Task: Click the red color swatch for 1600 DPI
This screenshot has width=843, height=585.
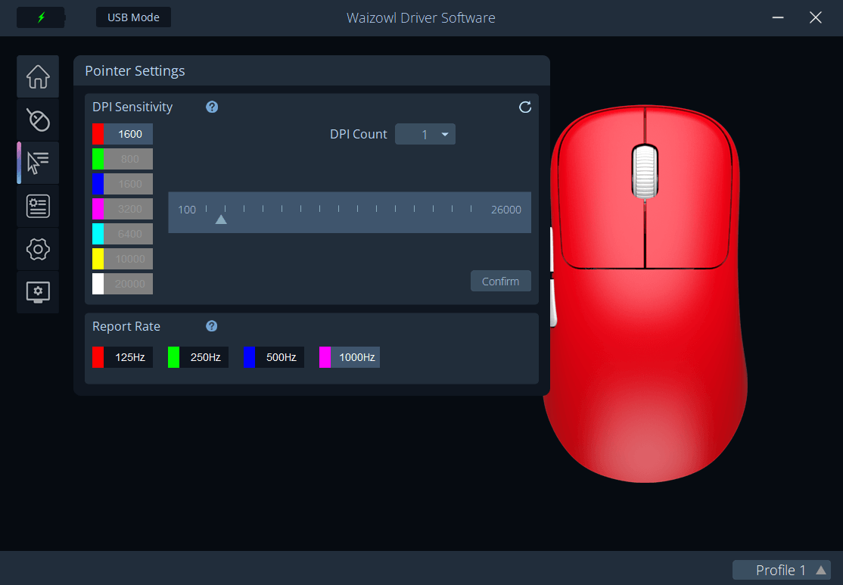Action: 98,134
